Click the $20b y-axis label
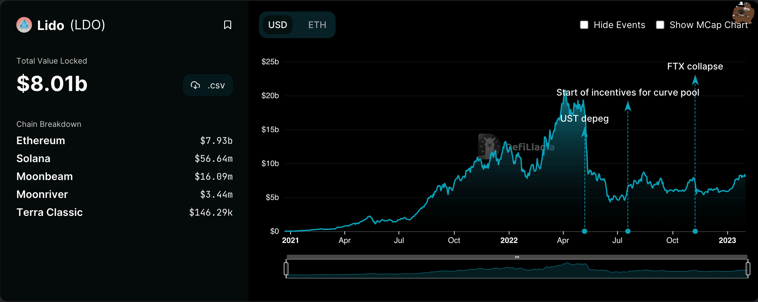This screenshot has width=758, height=302. 270,96
